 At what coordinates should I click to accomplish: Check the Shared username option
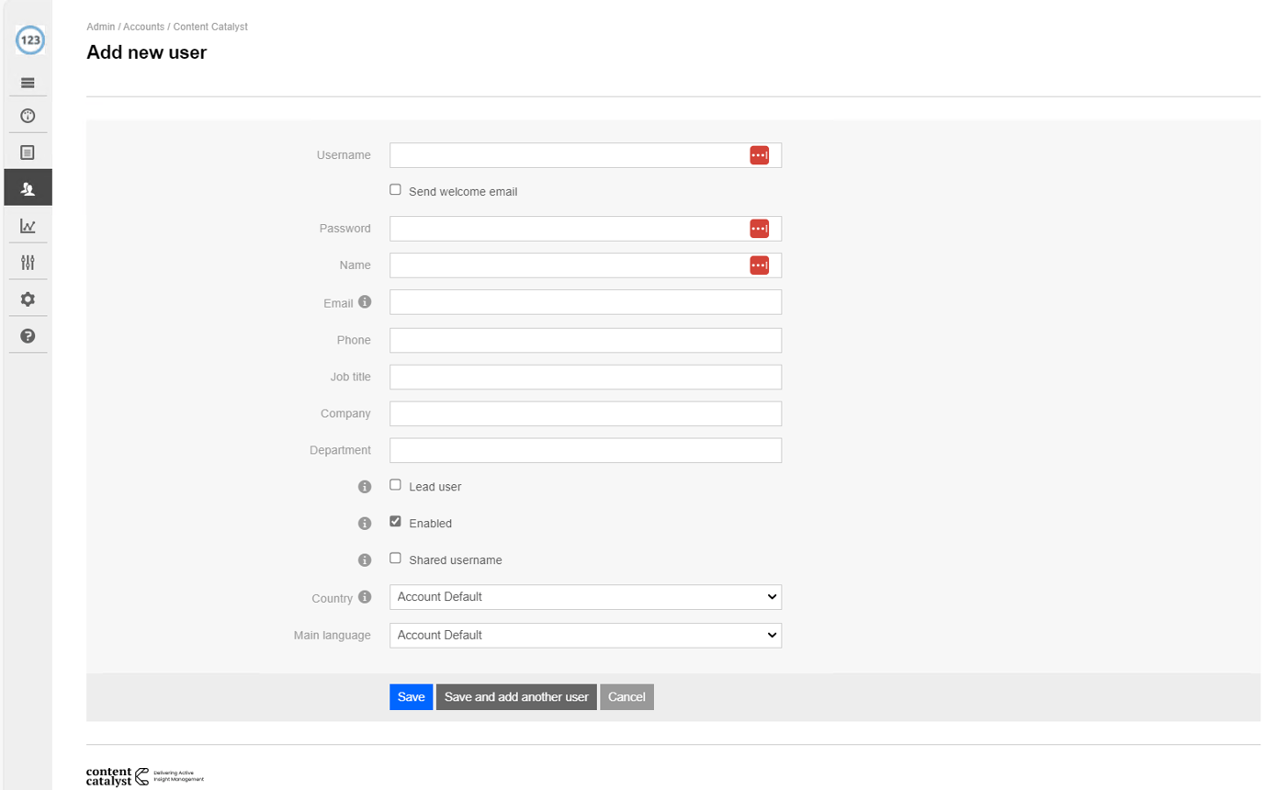[395, 557]
